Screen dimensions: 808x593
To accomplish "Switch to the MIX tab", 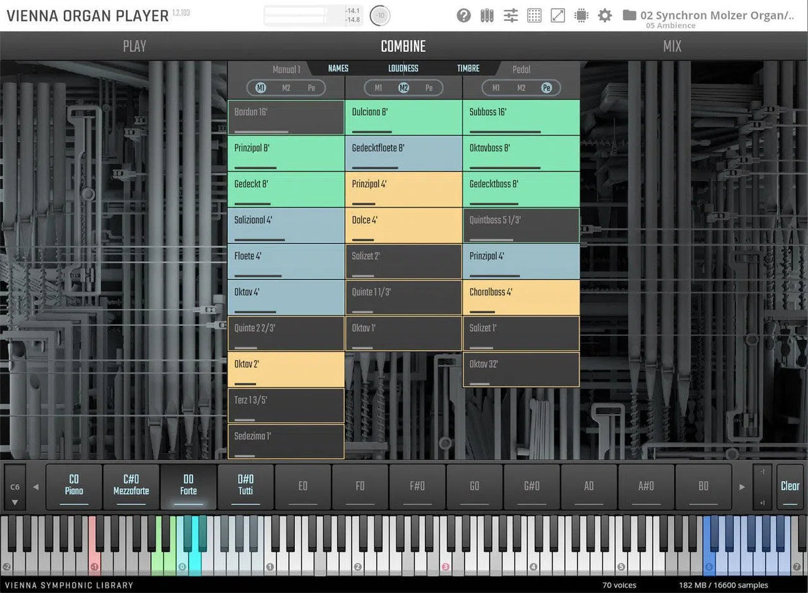I will (671, 46).
